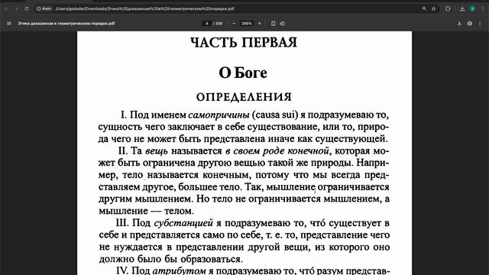Open the browser profile avatar

click(473, 8)
